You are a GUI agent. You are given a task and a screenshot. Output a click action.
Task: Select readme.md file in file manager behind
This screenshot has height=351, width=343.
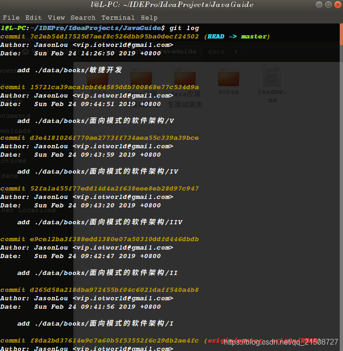click(x=272, y=84)
